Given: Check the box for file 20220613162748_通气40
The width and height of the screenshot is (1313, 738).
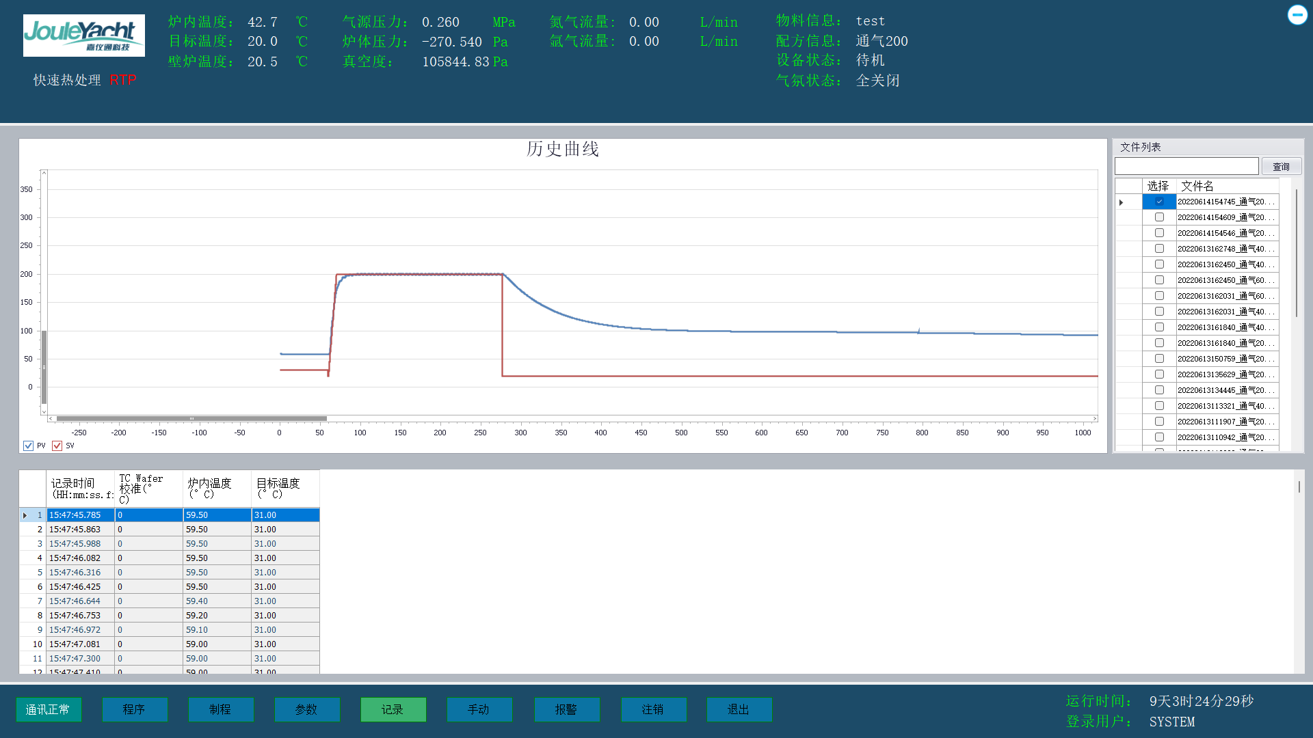Looking at the screenshot, I should 1159,248.
